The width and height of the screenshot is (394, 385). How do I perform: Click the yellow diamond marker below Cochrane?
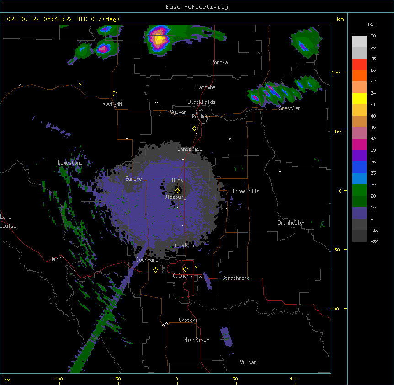coord(155,270)
